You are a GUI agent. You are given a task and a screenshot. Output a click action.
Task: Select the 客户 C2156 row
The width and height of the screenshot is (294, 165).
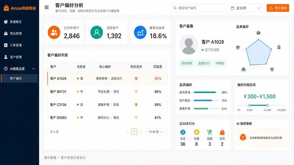point(107,104)
